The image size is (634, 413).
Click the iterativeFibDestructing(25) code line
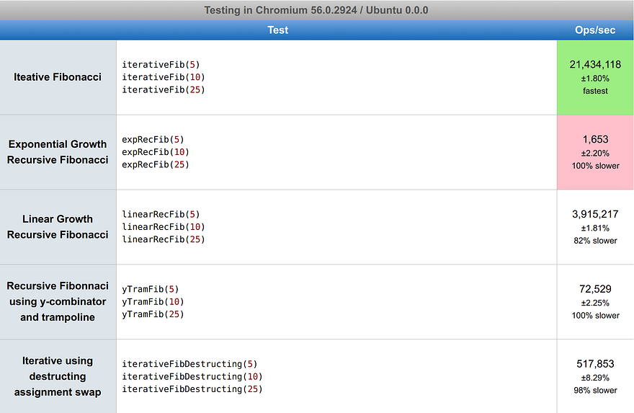[x=192, y=389]
